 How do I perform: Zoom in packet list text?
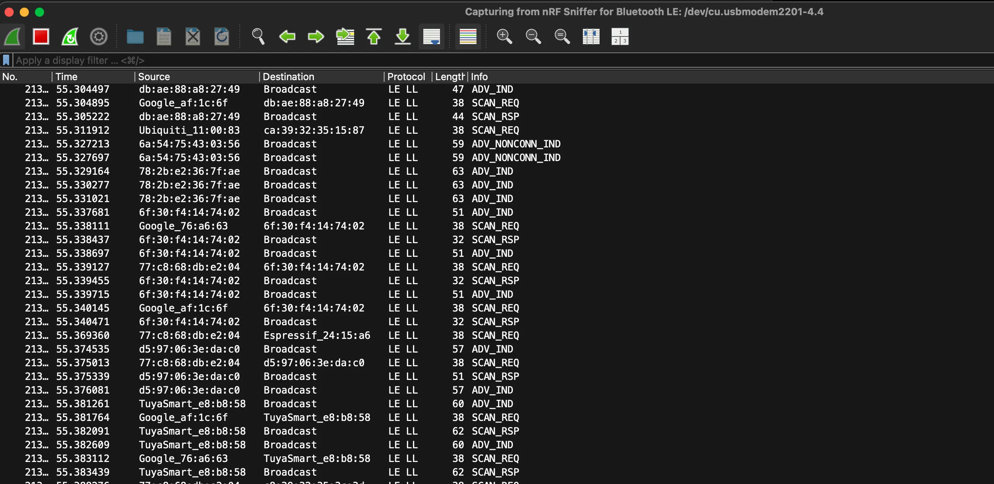(504, 37)
